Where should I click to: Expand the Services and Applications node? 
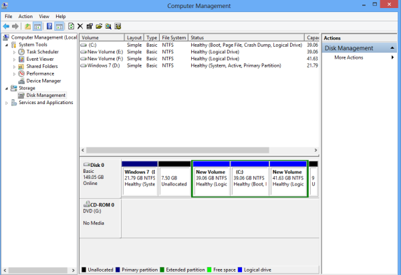point(7,103)
